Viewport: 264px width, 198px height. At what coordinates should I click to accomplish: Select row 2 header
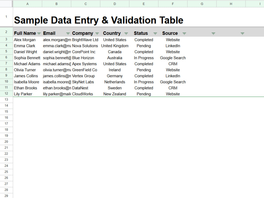6,32
